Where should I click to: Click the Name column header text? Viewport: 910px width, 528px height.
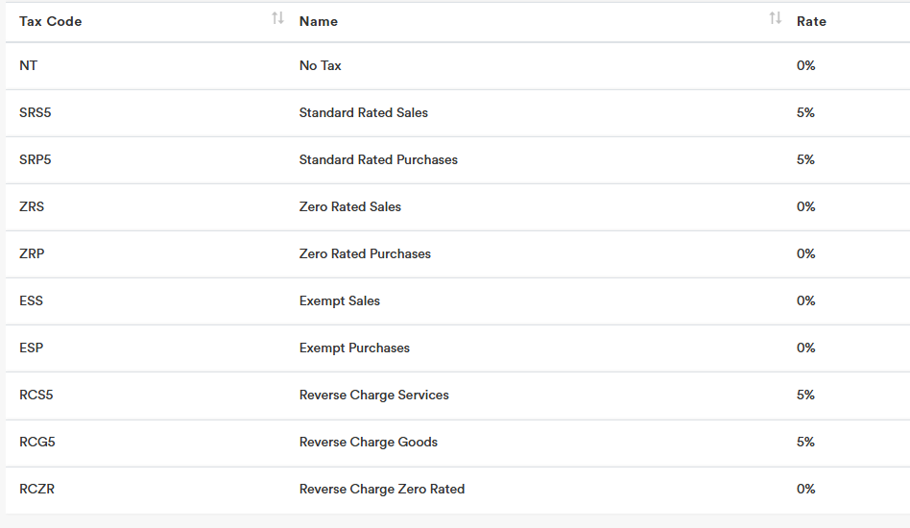[319, 21]
